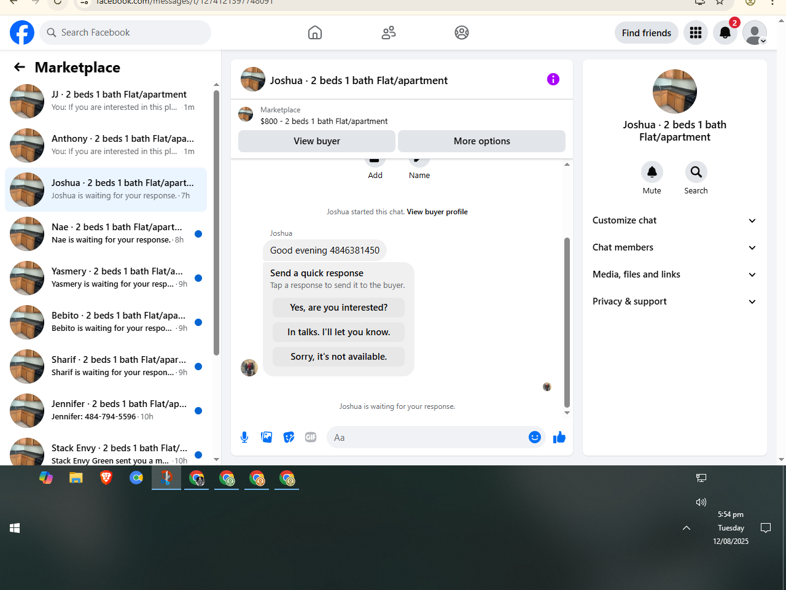Click the message "Good evening 4846381450"
The width and height of the screenshot is (786, 590).
[x=325, y=250]
